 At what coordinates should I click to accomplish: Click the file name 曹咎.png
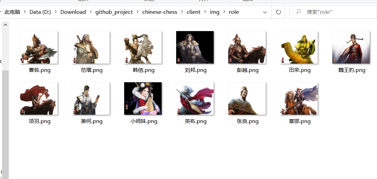tap(40, 70)
